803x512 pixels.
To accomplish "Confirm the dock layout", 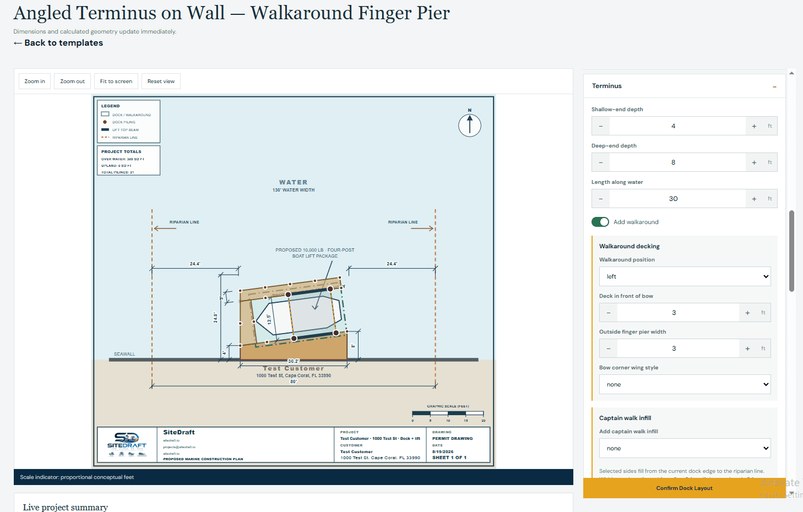I will pyautogui.click(x=684, y=488).
